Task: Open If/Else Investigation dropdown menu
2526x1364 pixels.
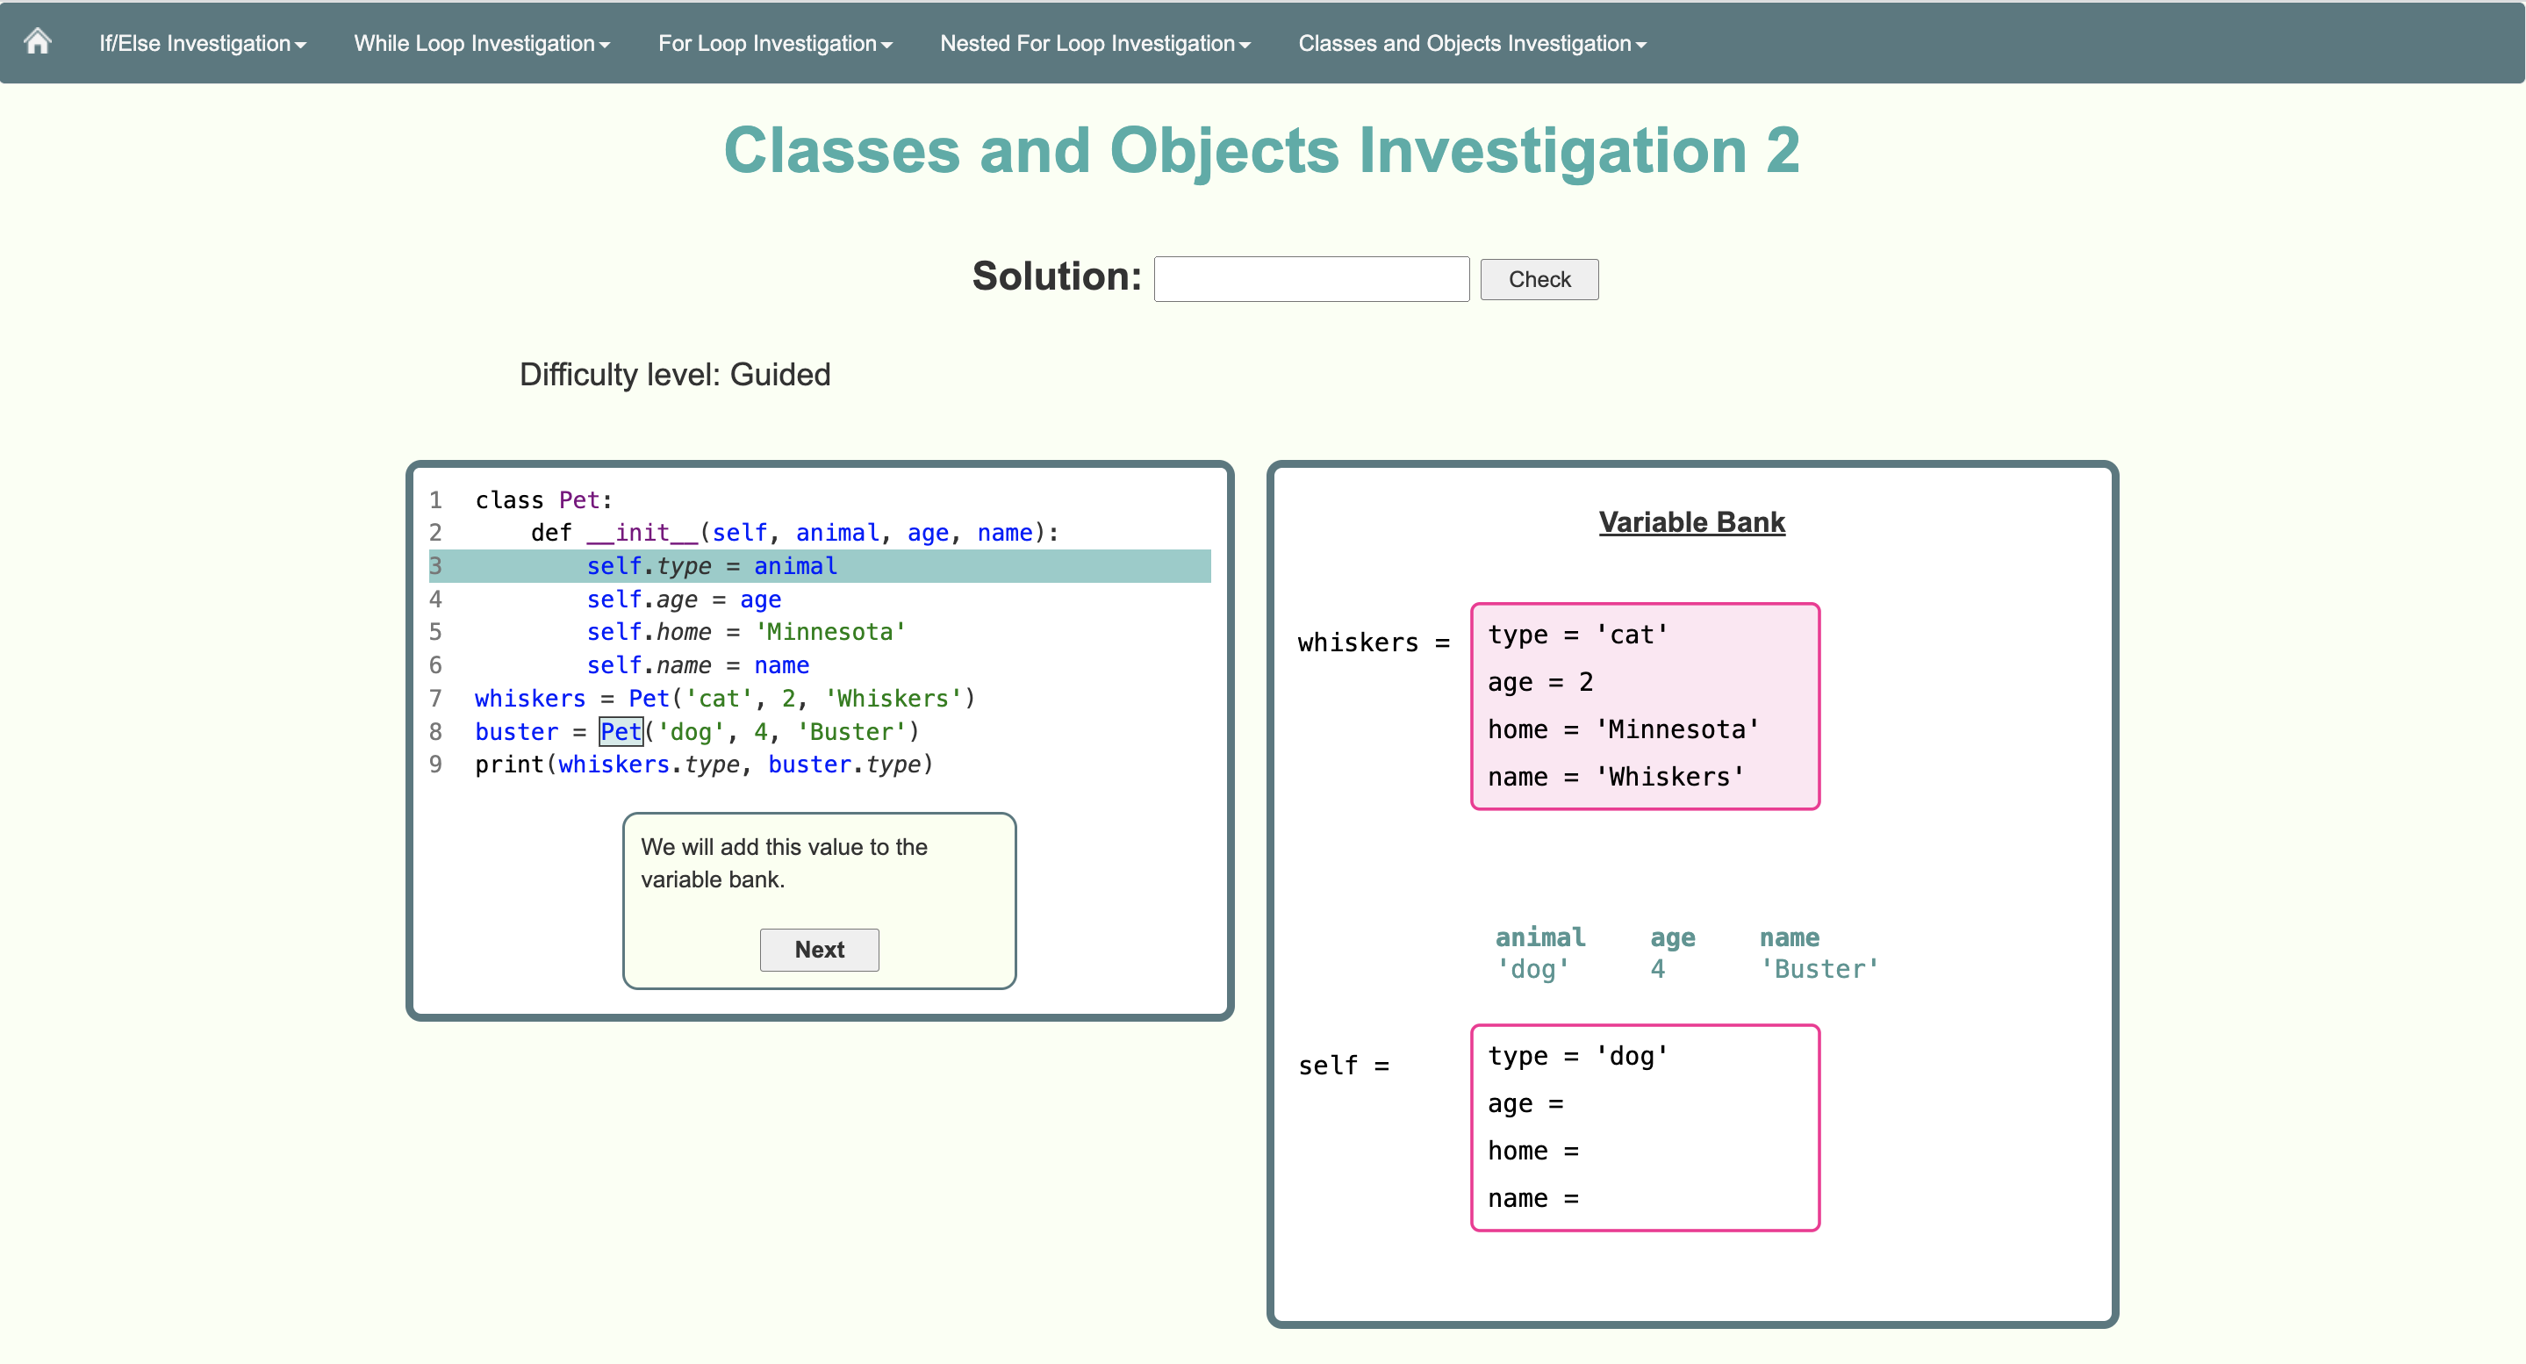Action: pos(202,43)
